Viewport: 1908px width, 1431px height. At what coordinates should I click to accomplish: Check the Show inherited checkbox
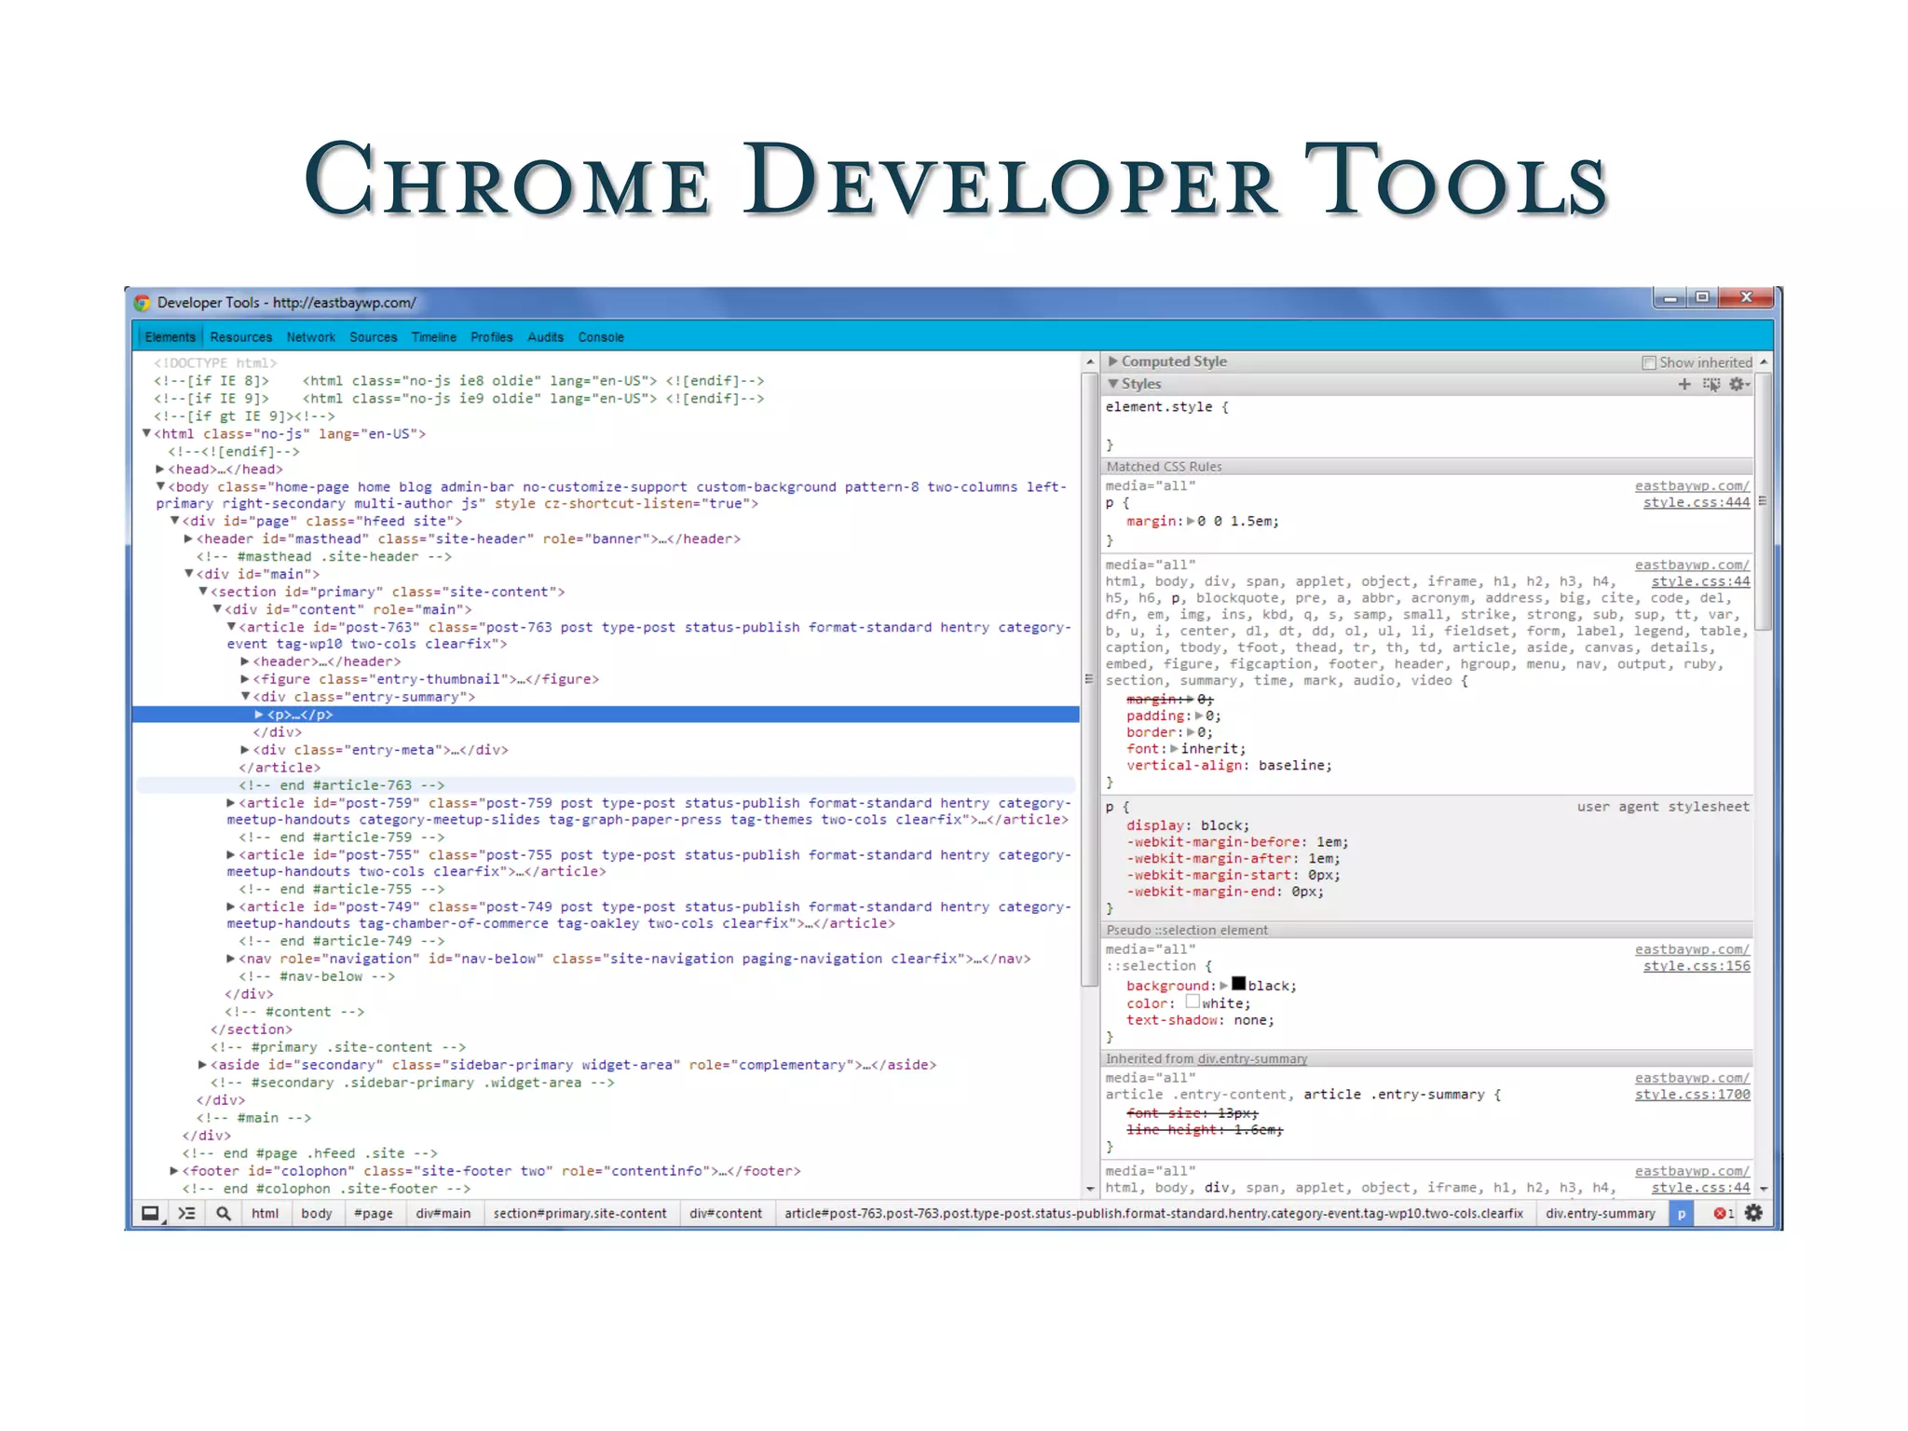tap(1648, 362)
